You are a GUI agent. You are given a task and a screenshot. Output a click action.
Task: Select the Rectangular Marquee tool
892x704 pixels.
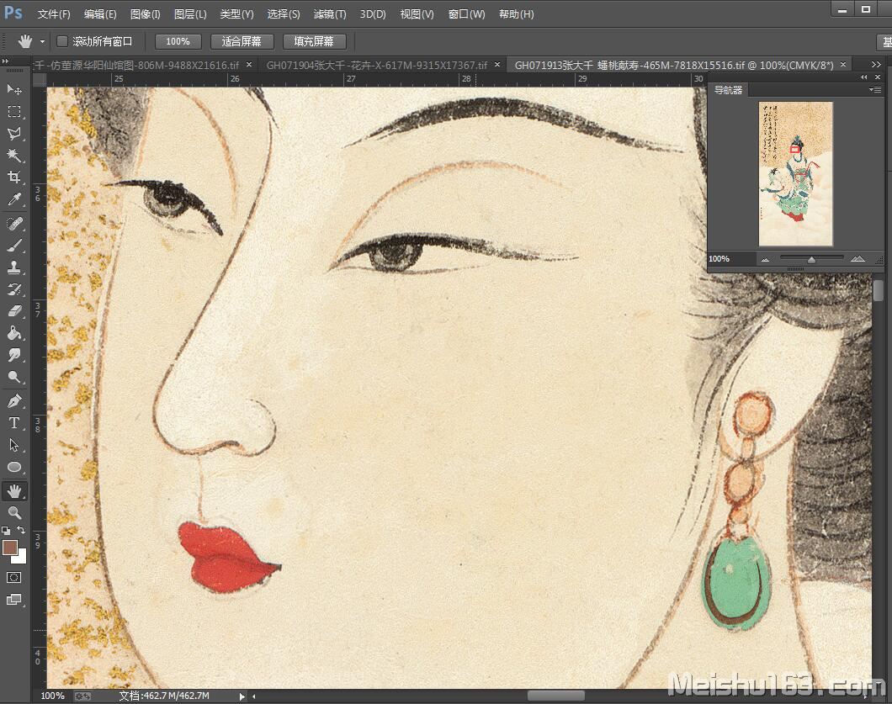14,112
